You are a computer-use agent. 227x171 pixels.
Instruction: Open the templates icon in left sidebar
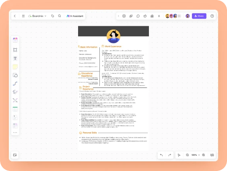pyautogui.click(x=15, y=40)
